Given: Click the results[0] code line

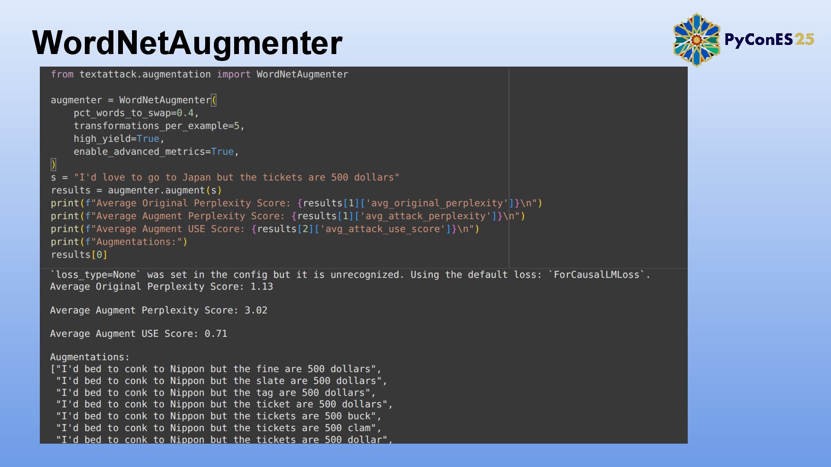Looking at the screenshot, I should [x=79, y=255].
